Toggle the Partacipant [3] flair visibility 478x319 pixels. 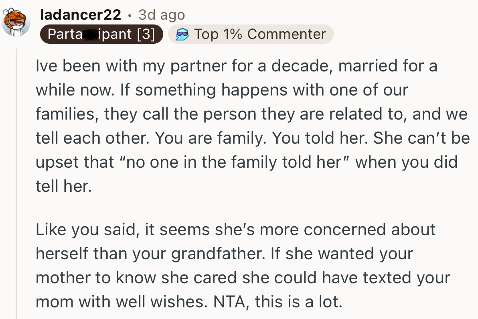(101, 34)
